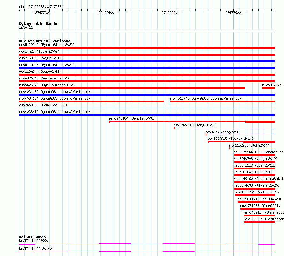
Task: Click nsv1152906 (John2014) label
Action: (249, 145)
